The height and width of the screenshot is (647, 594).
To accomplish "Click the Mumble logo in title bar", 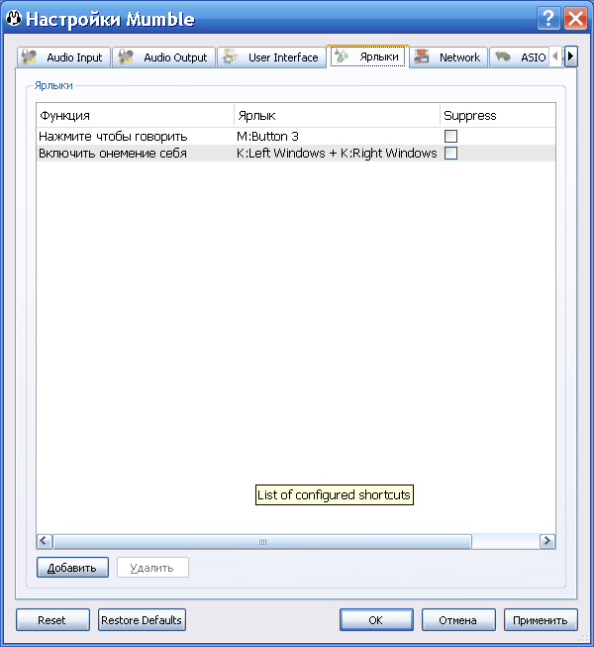I will 14,18.
